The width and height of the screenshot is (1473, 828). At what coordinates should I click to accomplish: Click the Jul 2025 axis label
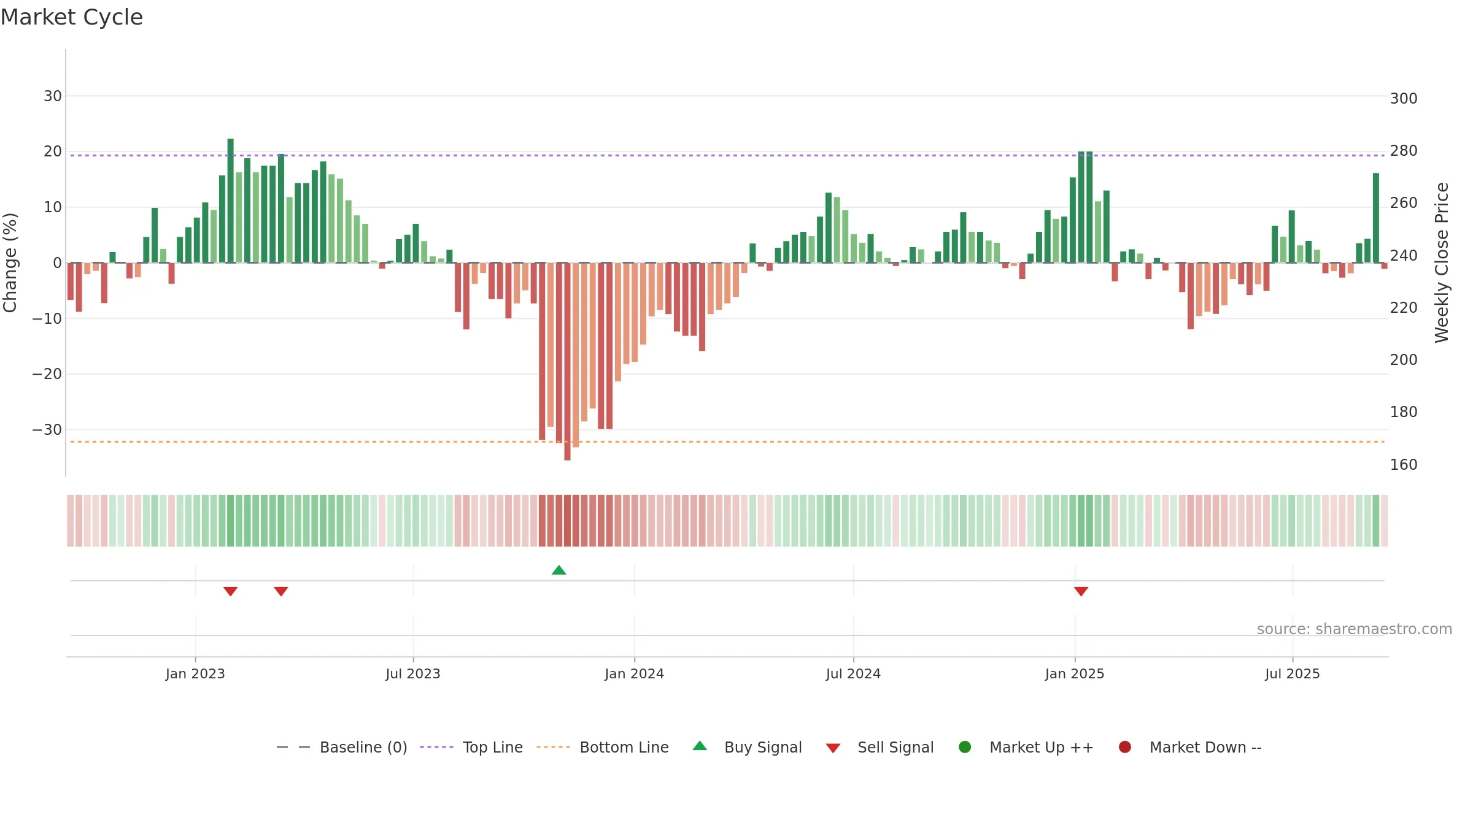coord(1293,673)
